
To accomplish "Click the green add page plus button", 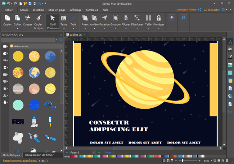I will pos(99,152).
